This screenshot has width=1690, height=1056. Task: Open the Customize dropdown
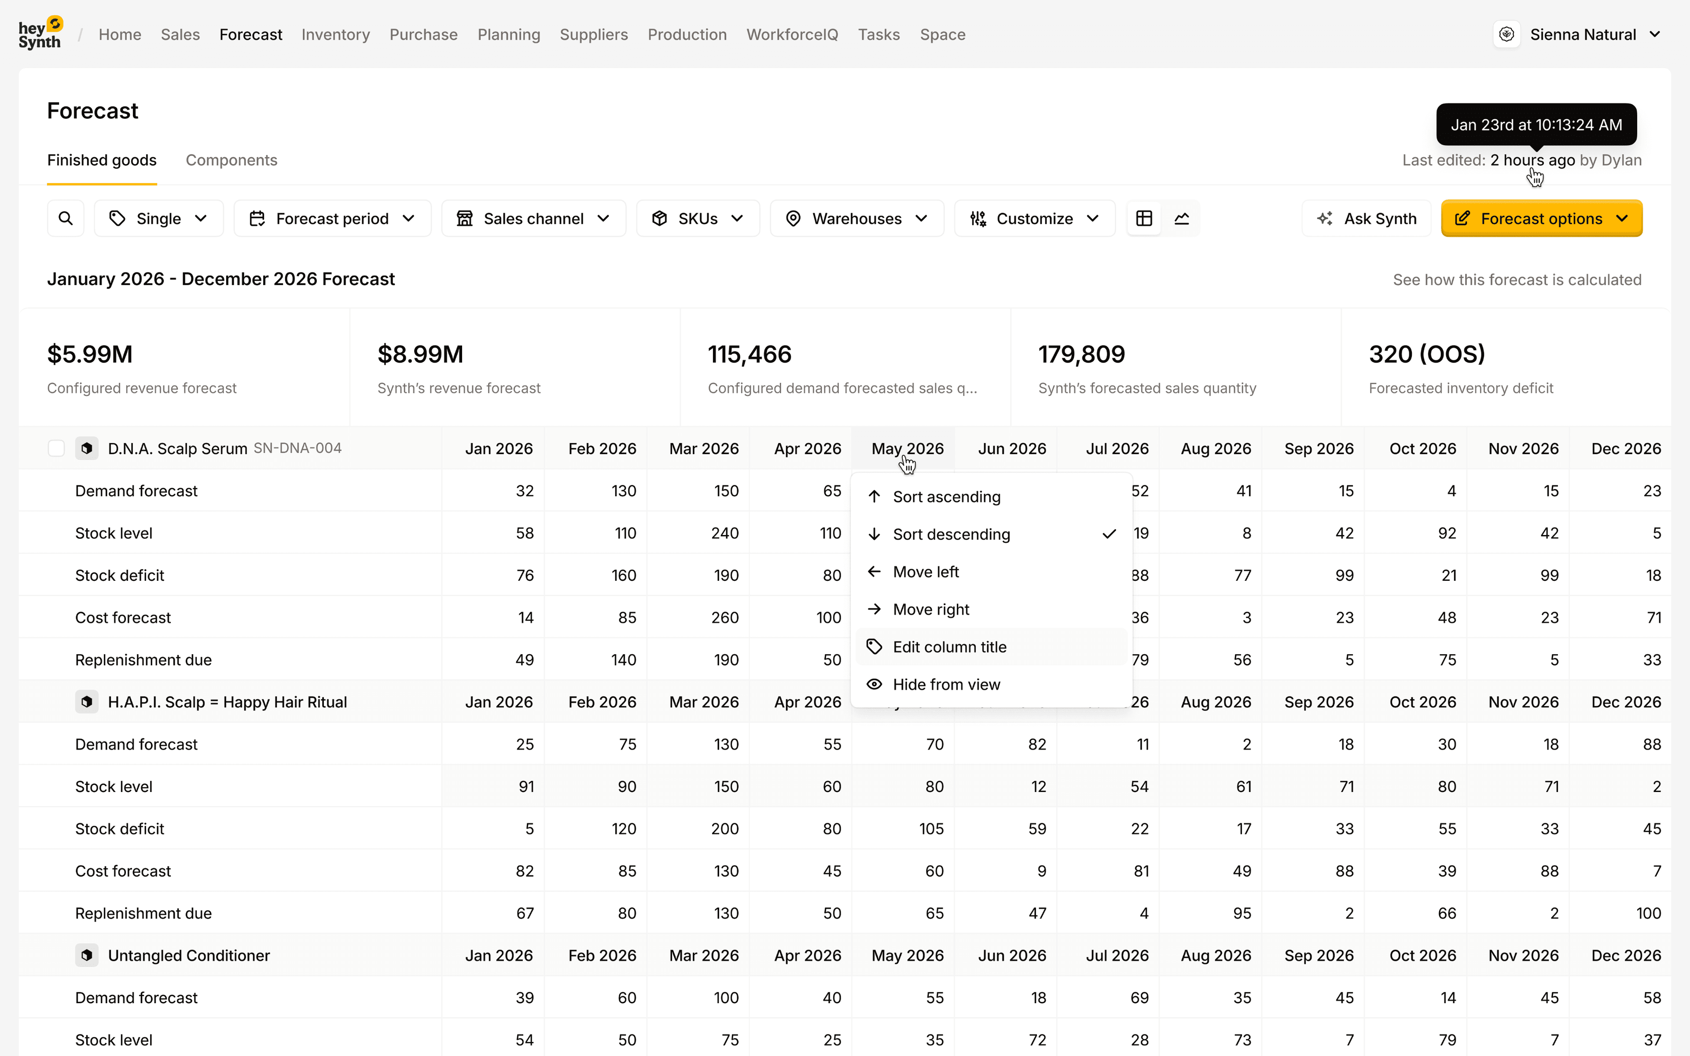[1034, 219]
